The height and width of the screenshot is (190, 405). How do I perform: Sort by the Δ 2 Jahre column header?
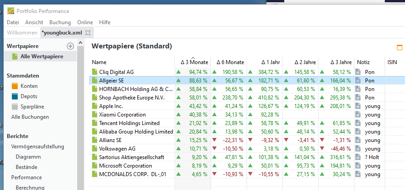coord(300,62)
